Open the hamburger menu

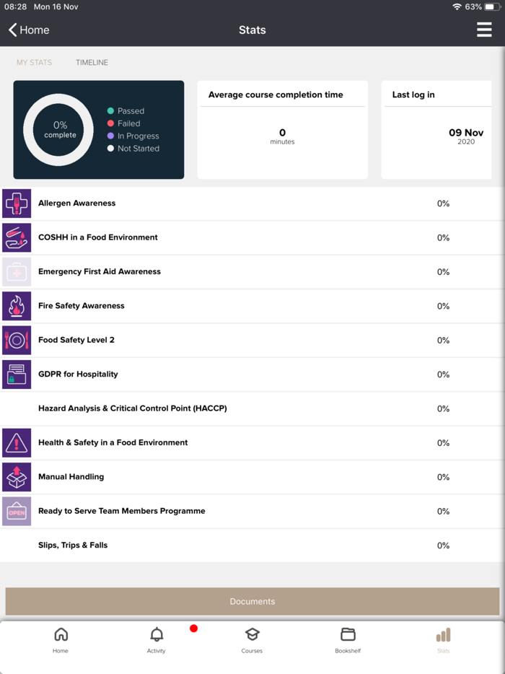[x=484, y=30]
